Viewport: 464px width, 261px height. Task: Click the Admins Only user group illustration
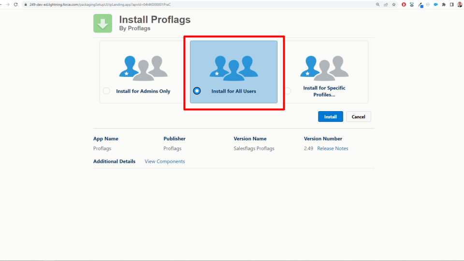coord(143,68)
